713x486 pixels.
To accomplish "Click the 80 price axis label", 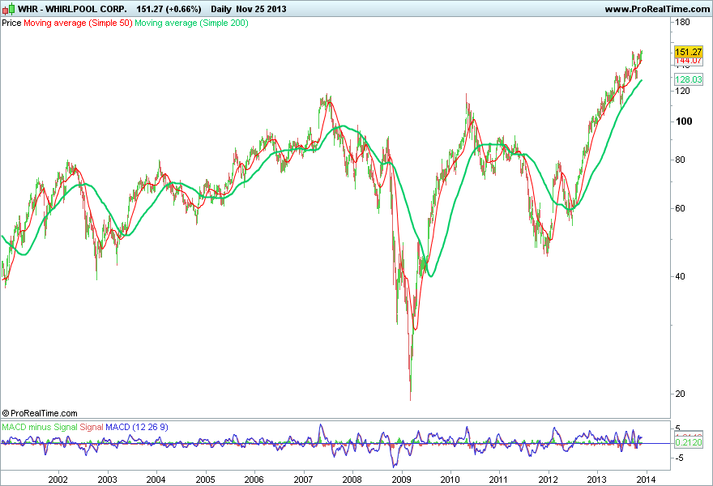I will pos(681,160).
